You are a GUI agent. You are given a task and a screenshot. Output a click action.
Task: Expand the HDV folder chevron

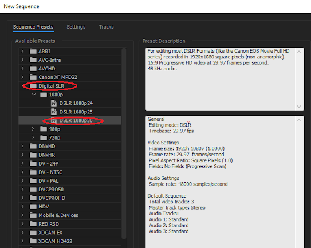[x=22, y=207]
